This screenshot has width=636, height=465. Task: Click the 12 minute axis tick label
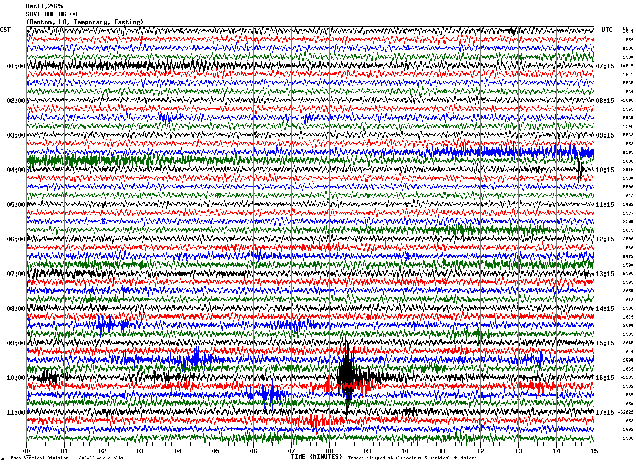pos(480,451)
